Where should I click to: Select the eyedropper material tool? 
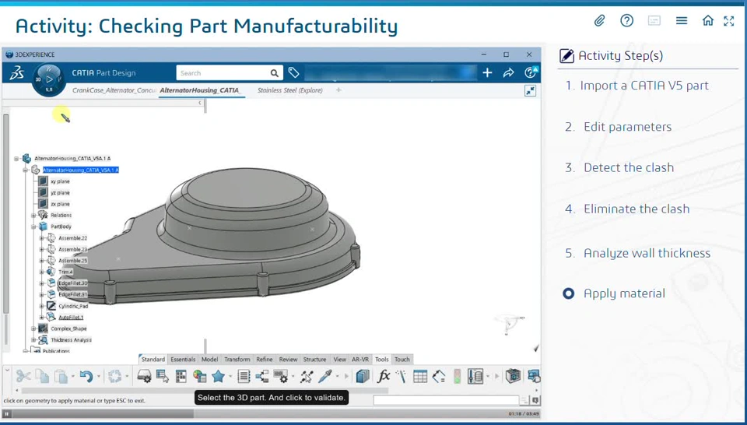point(325,377)
